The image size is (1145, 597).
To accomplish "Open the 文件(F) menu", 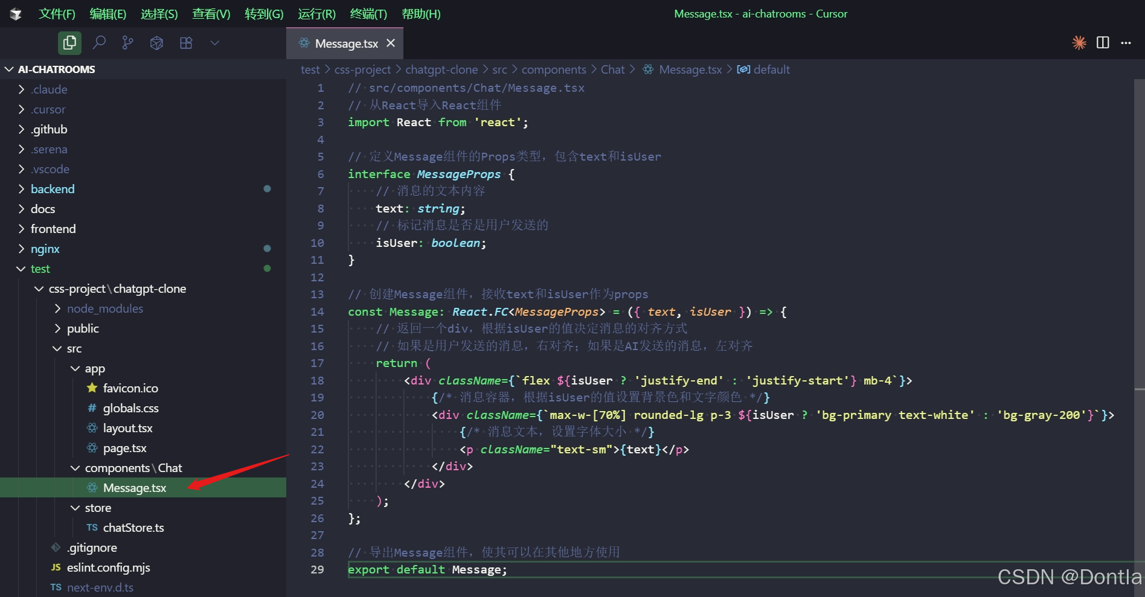I will [x=57, y=14].
